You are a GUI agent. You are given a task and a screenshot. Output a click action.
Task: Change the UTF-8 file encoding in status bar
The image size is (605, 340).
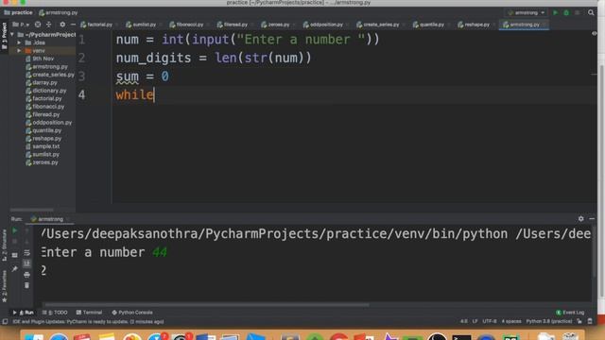pyautogui.click(x=490, y=321)
